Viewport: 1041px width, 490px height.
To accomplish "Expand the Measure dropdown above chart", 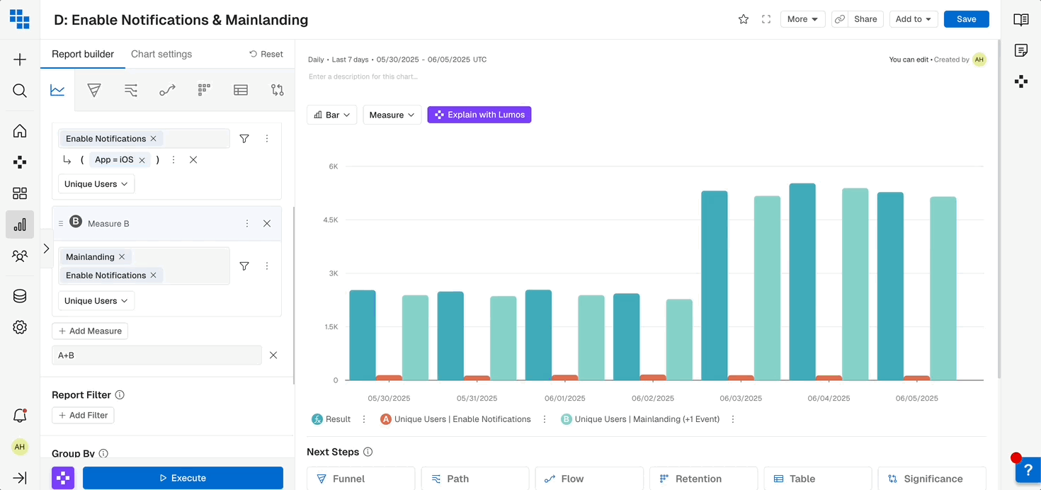I will pyautogui.click(x=392, y=115).
